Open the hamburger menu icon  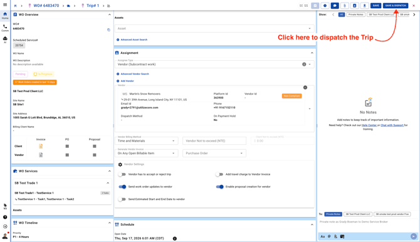click(x=5, y=4)
